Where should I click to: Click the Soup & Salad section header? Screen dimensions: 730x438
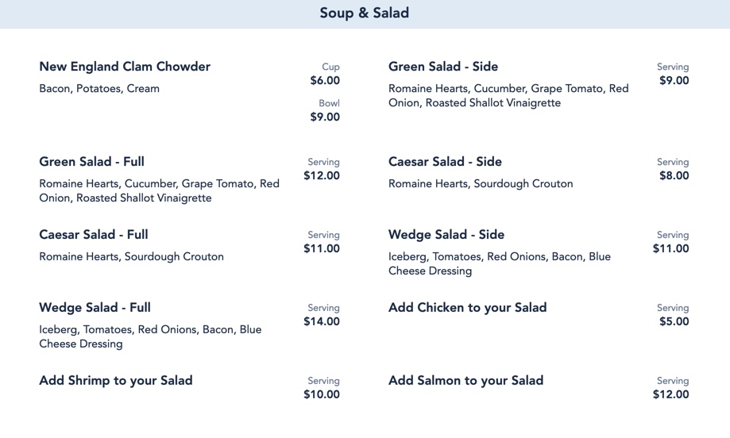(365, 13)
